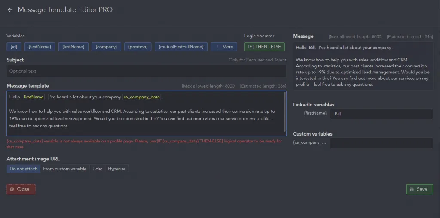
Task: Click the red cs_company_data warning text
Action: [144, 144]
